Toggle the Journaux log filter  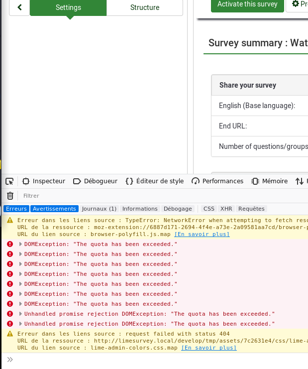click(99, 209)
